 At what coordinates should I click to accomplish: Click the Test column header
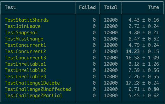10,7
